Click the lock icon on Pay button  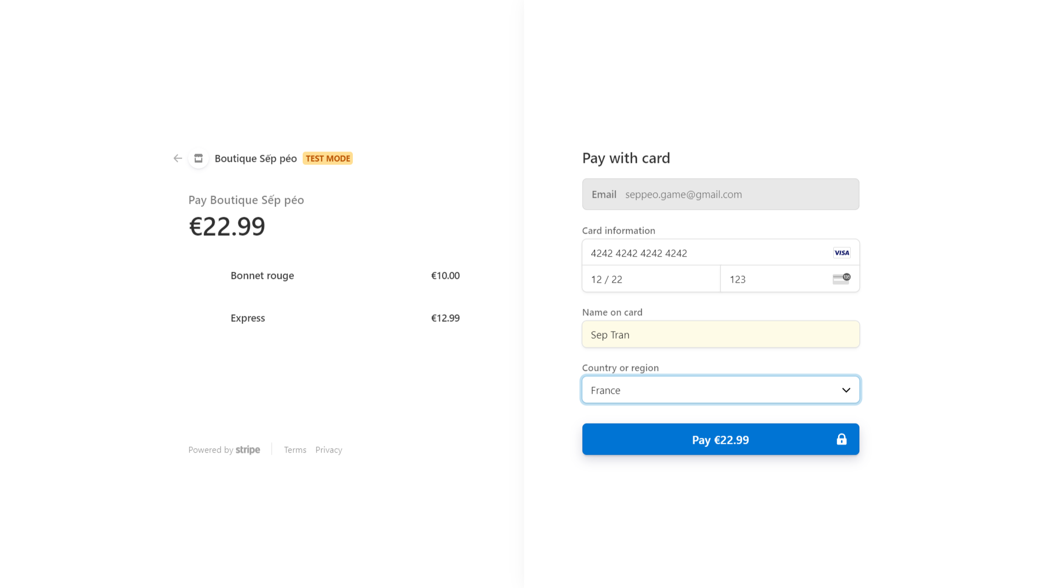[x=841, y=439]
